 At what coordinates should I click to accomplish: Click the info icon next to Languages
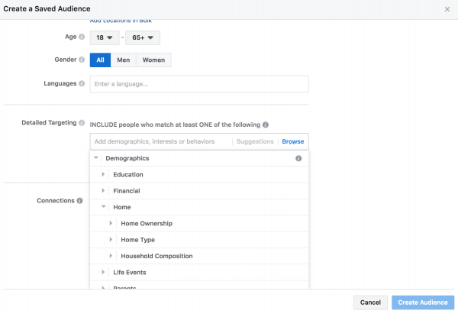coord(82,83)
